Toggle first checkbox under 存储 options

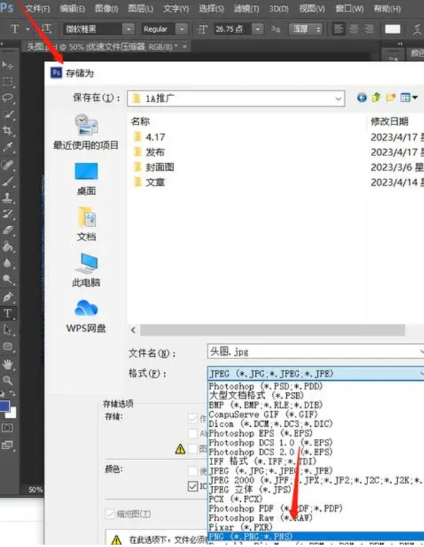pos(193,418)
